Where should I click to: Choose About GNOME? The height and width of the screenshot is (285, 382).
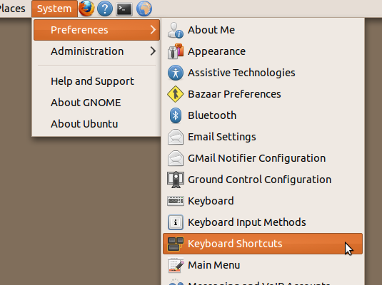pyautogui.click(x=96, y=103)
